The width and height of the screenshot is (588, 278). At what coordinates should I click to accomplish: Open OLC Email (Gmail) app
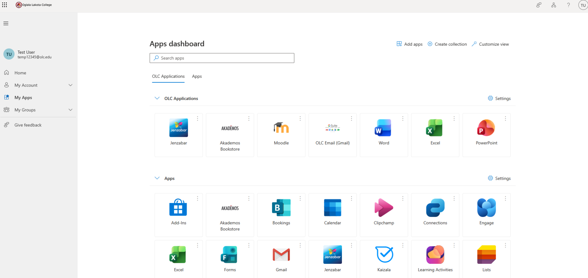[333, 135]
